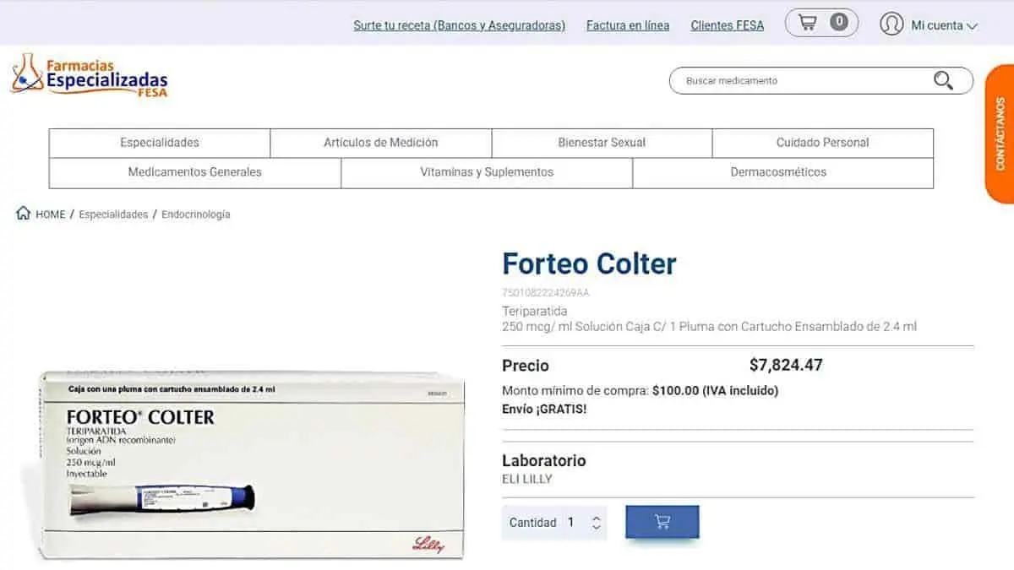Click Surte tu receta link
This screenshot has height=570, width=1014.
click(x=460, y=25)
